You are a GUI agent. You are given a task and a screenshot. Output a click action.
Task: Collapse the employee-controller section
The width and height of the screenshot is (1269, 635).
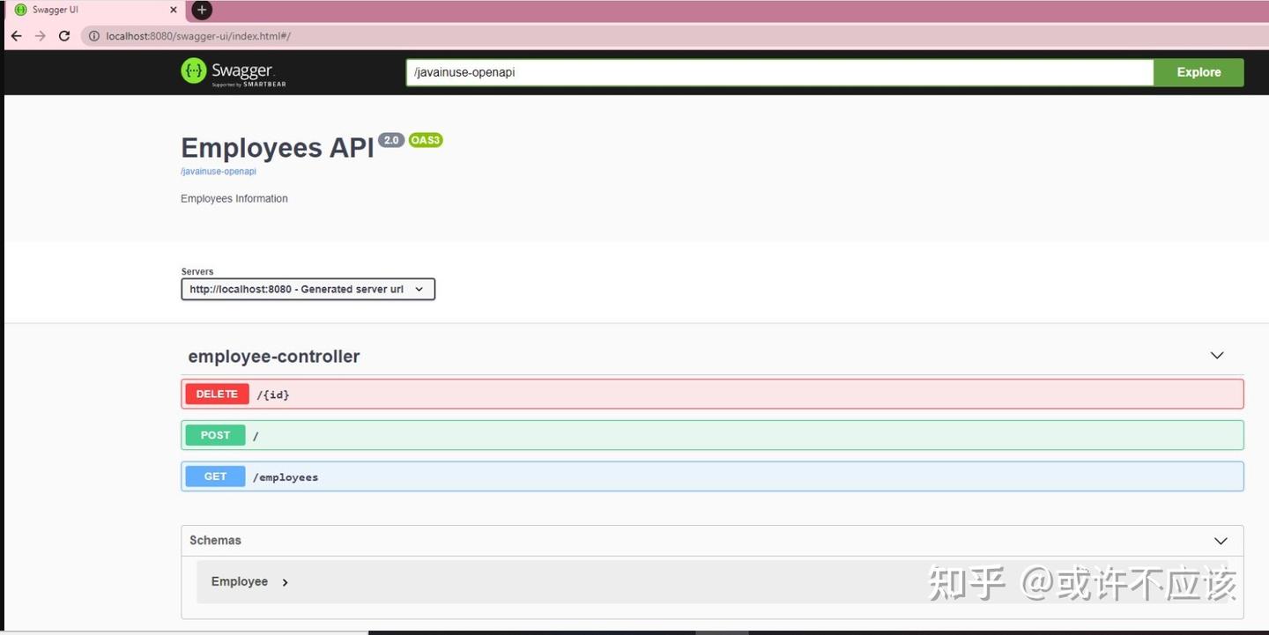(1216, 356)
